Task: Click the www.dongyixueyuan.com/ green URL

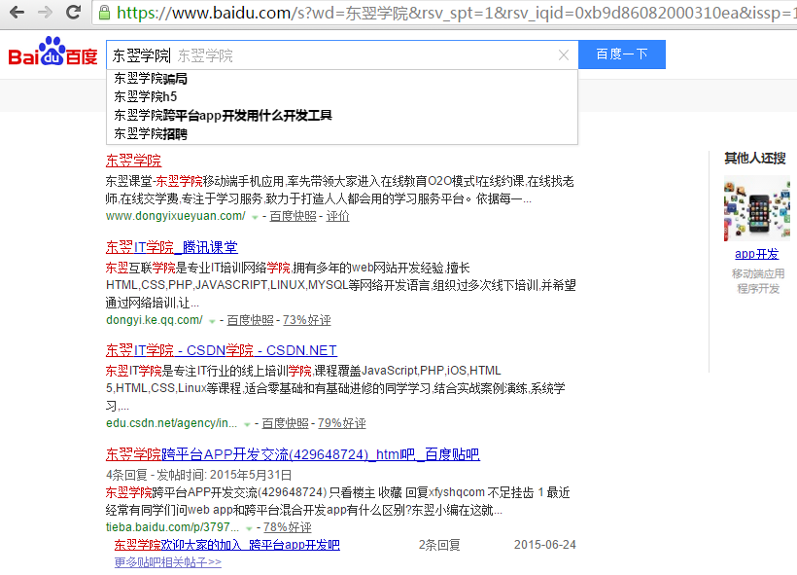Action: [176, 216]
